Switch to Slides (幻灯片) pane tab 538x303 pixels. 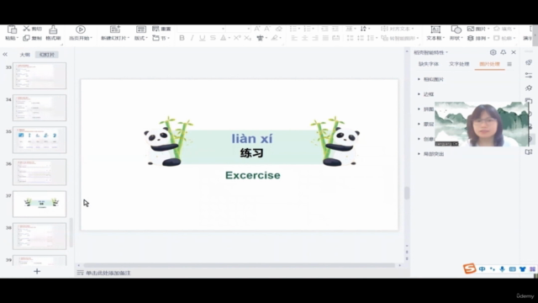[x=47, y=55]
